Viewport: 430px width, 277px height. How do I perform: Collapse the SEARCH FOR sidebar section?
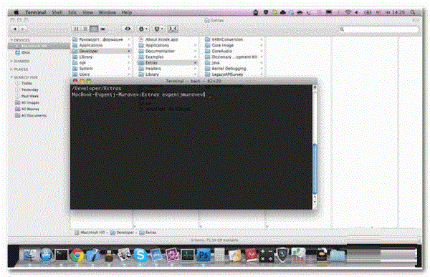pos(11,77)
